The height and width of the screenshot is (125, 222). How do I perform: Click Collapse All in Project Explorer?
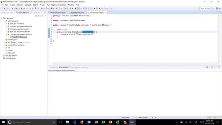click(x=36, y=16)
